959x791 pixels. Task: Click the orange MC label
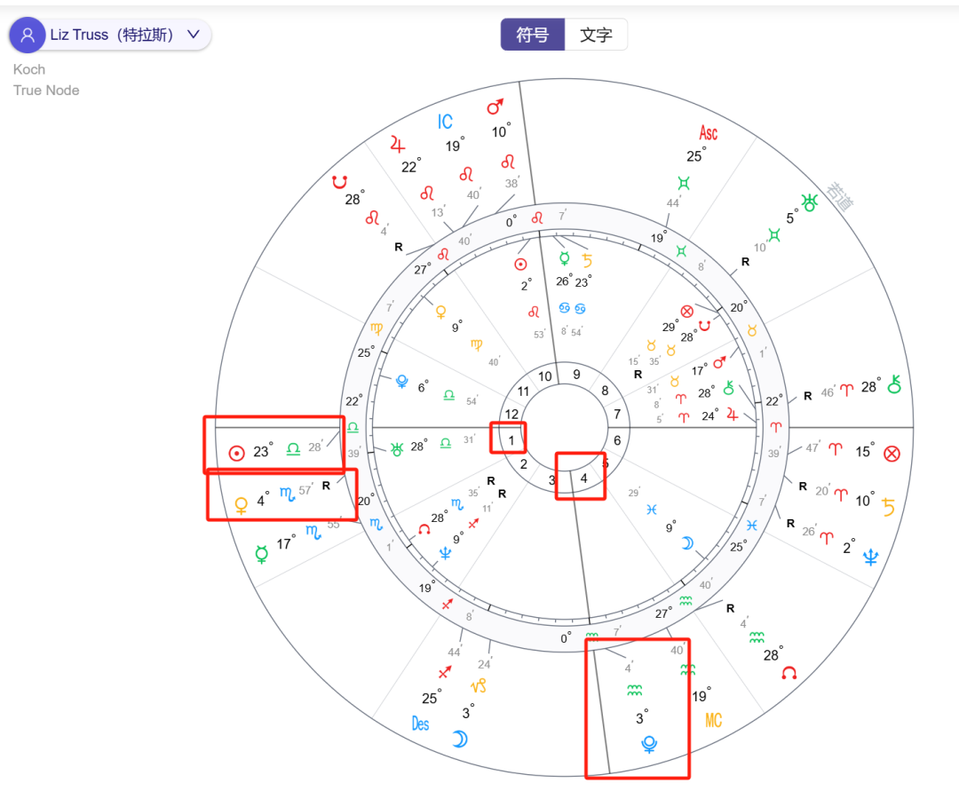(x=713, y=720)
